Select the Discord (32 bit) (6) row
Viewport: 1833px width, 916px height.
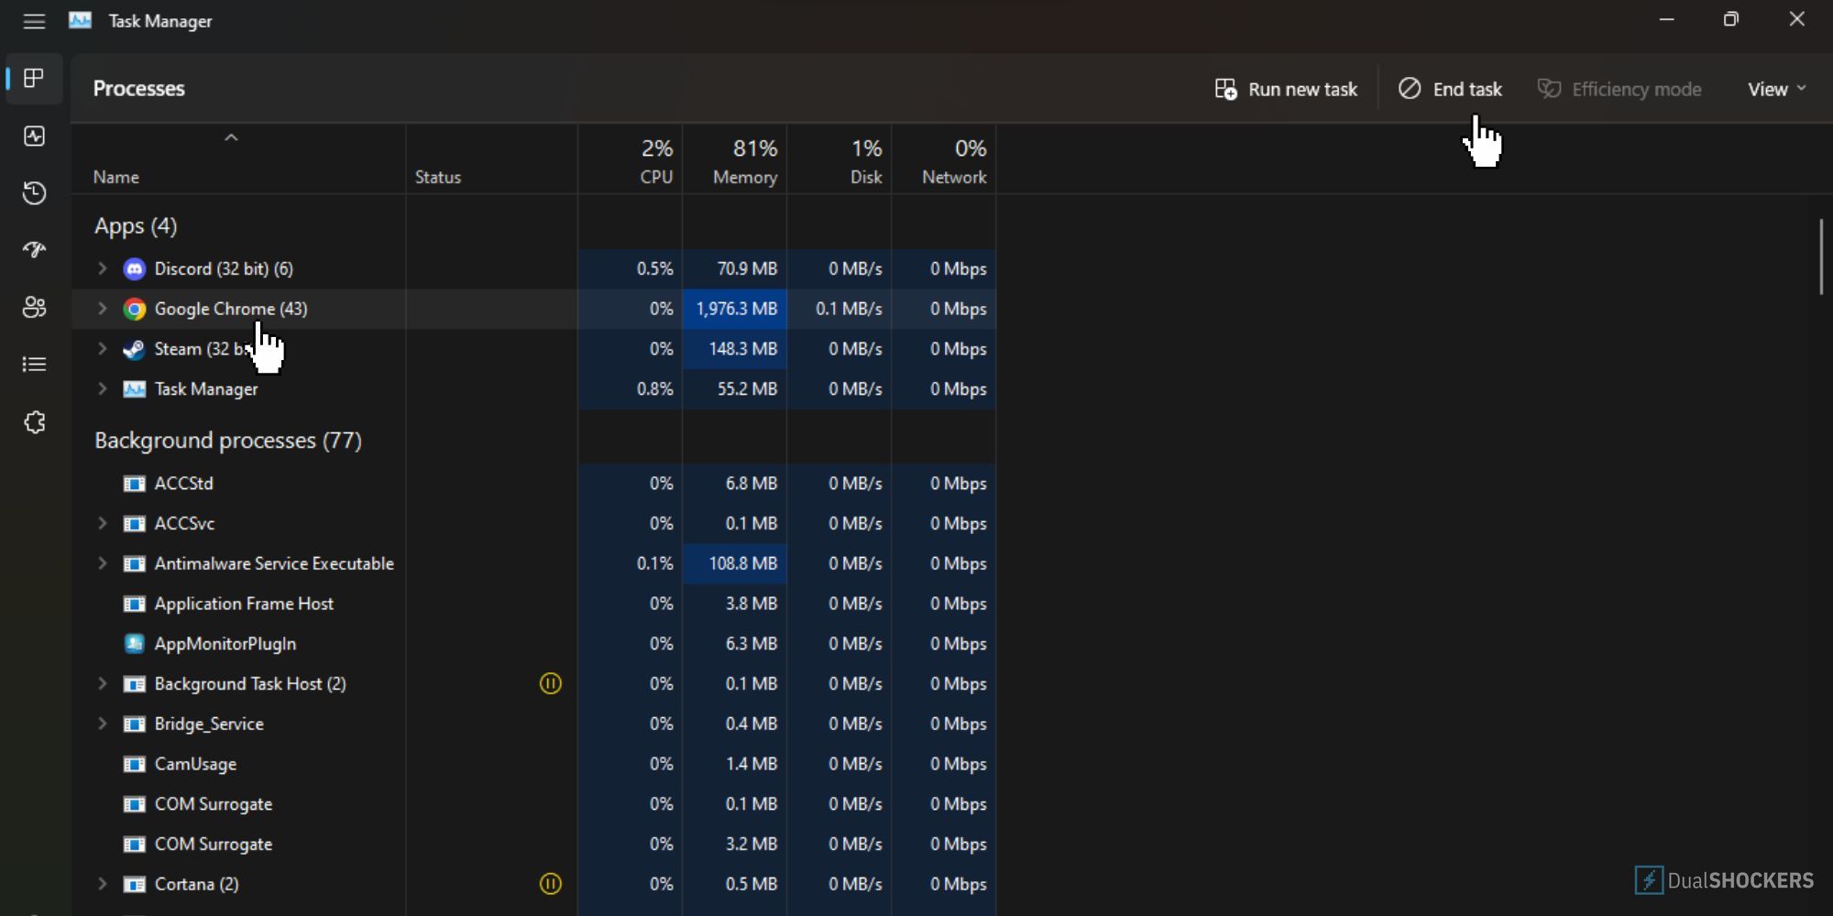534,269
